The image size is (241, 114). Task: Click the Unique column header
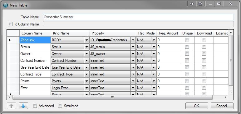187,33
